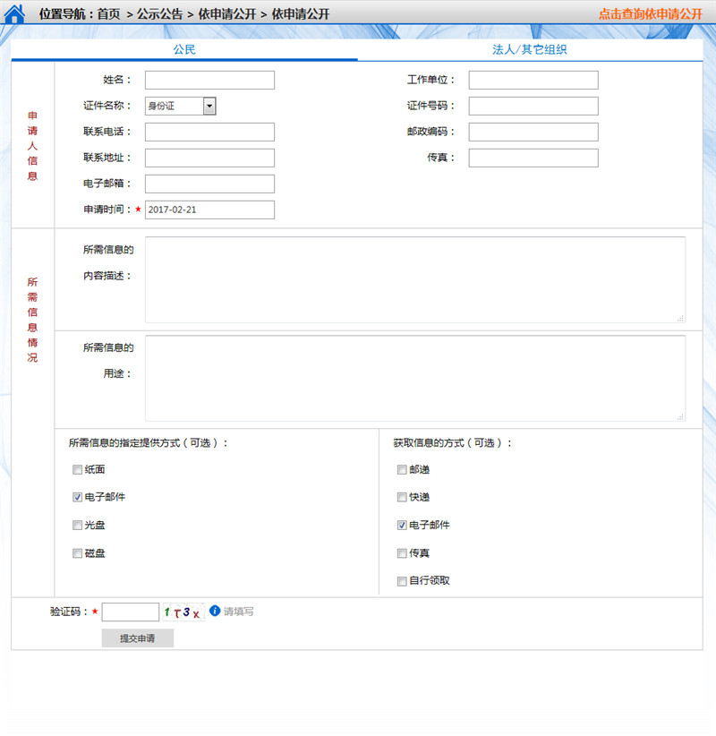Tick the 光盘 checkbox
This screenshot has width=716, height=736.
coord(78,526)
